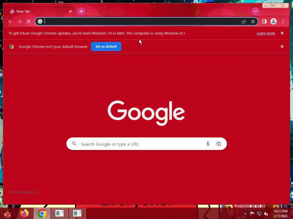Dismiss the default browser infobar
Viewport: 293px width, 219px height.
click(x=282, y=46)
